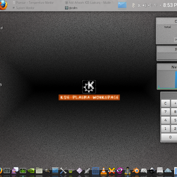177x177 pixels.
Task: Launch GIMP from the dock
Action: (47, 171)
